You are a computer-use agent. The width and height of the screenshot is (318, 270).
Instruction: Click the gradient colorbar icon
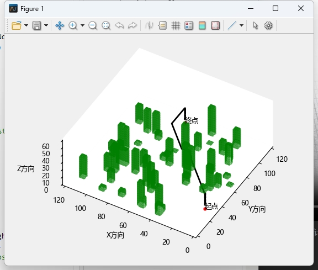202,25
